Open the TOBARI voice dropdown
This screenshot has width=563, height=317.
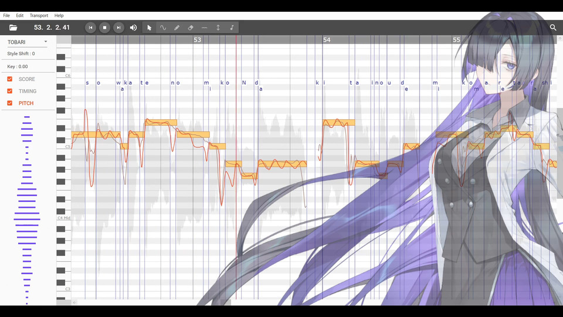28,42
